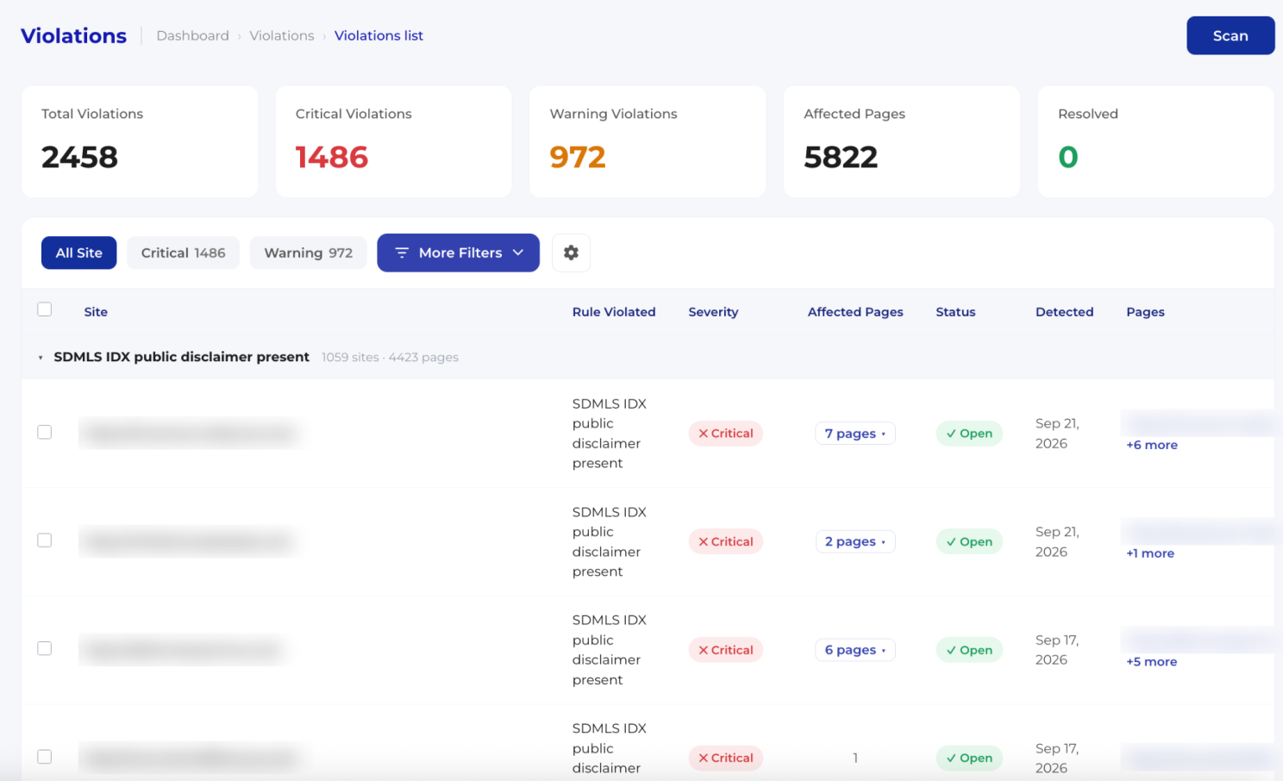The height and width of the screenshot is (781, 1283).
Task: Click the "1059 sites · 4423 pages" group summary
Action: tap(390, 358)
